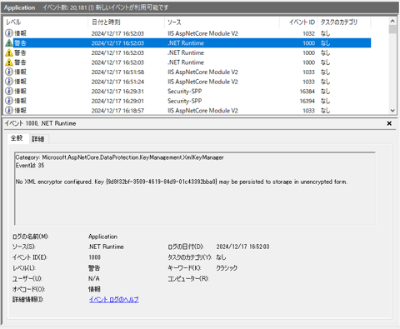
Task: Select the Security-SPP cell at 16:29:31
Action: (x=185, y=92)
